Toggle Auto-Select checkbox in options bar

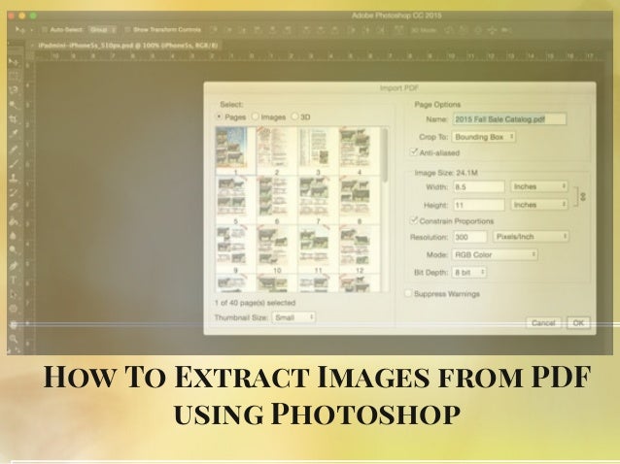pos(45,30)
